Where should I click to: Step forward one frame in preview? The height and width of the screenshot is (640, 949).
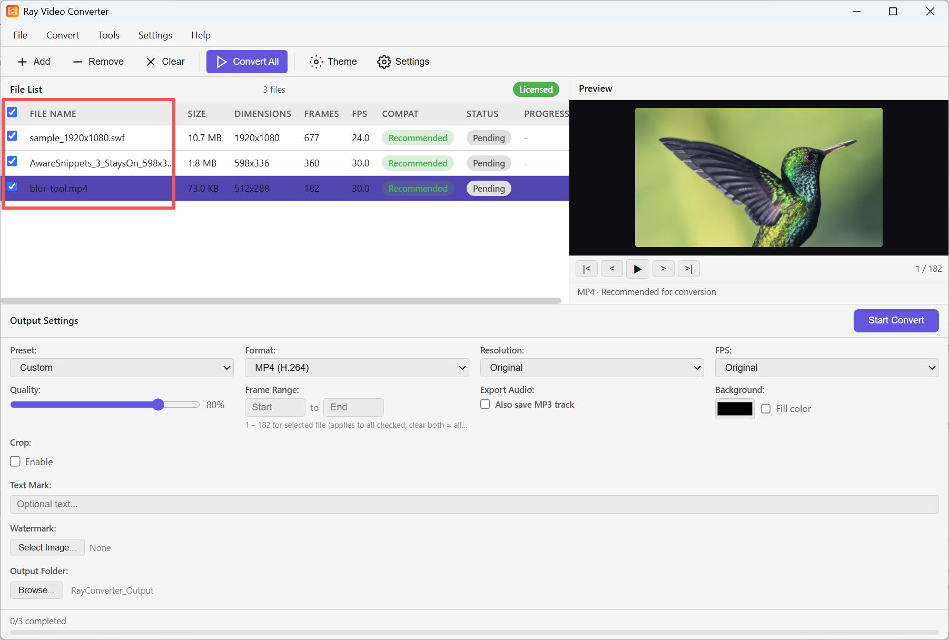pos(664,269)
